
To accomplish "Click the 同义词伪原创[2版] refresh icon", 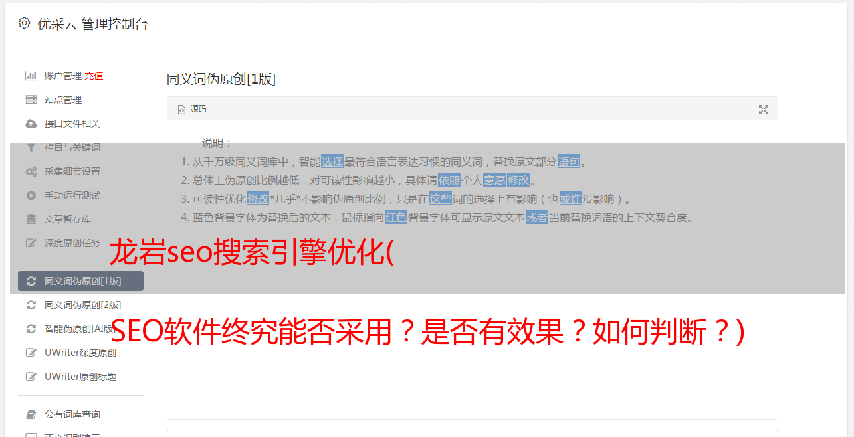I will 31,305.
